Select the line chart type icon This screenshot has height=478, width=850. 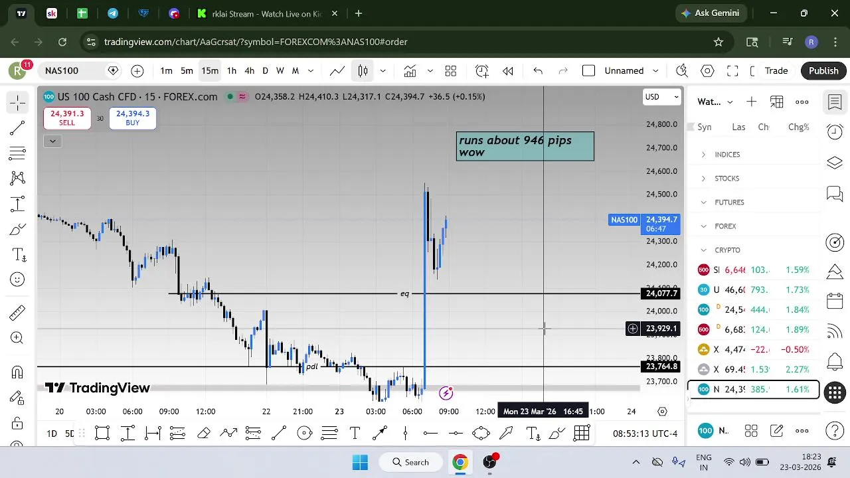tap(337, 71)
